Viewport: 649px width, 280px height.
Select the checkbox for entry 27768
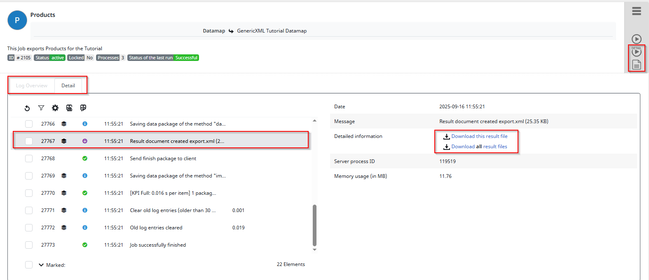[x=29, y=159]
